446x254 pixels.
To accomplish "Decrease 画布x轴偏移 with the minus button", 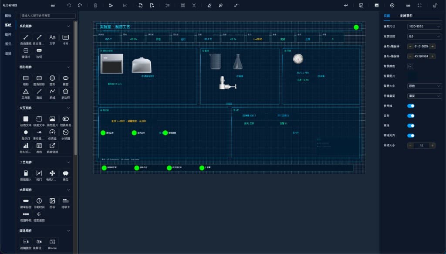I will 410,46.
